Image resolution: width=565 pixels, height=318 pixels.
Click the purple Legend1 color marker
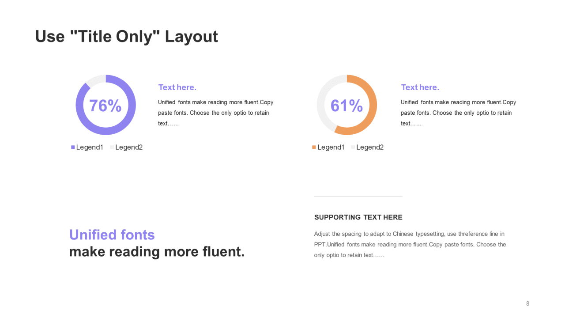pos(73,148)
